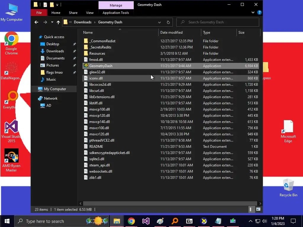Viewport: 303px width, 227px height.
Task: Open recent locations dropdown arrow
Action: [52, 22]
